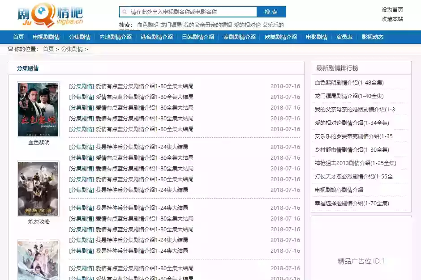Open 爱的相对论剧情介绍(1-34全集) ranking entry

352,123
